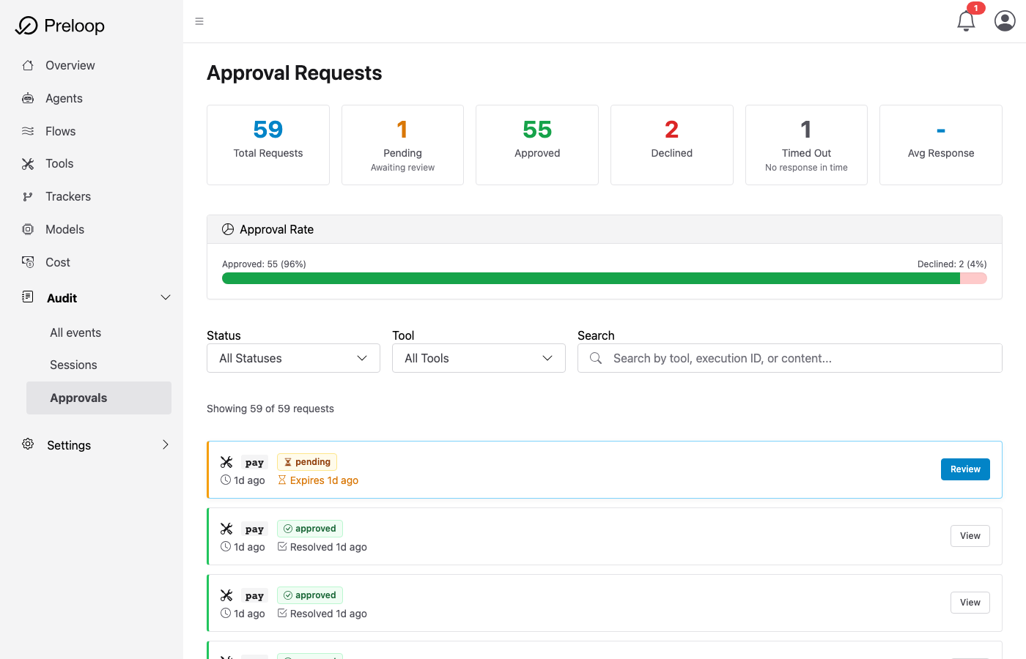1026x659 pixels.
Task: Click the pending status badge
Action: point(307,462)
